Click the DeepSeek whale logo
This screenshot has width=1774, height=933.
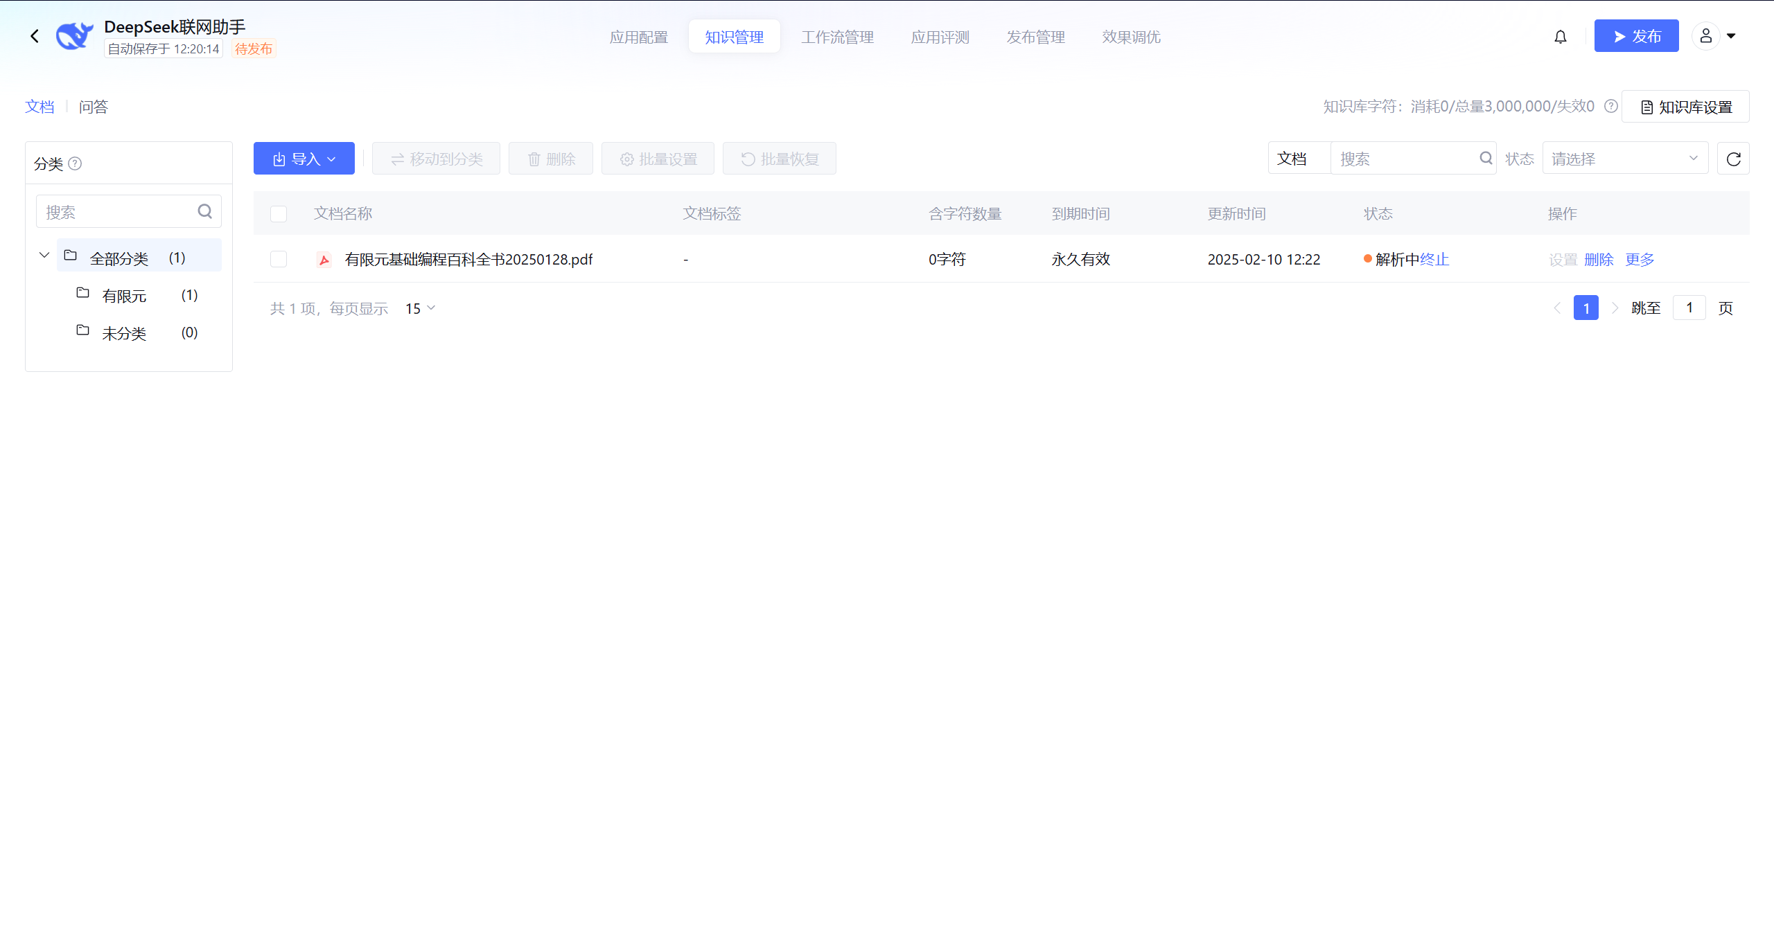(x=74, y=36)
